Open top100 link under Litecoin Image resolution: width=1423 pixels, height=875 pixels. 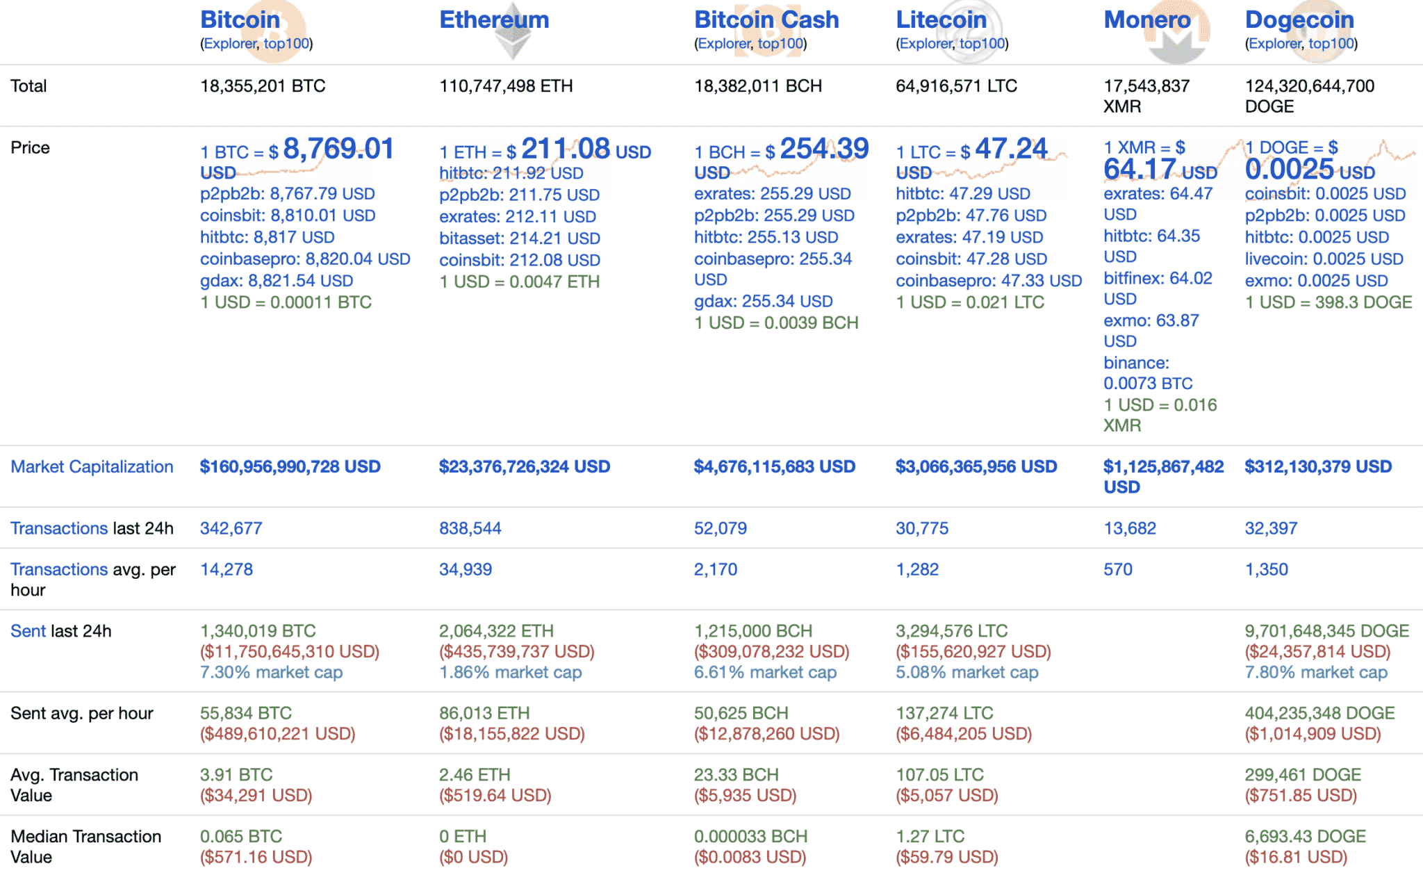(x=982, y=44)
